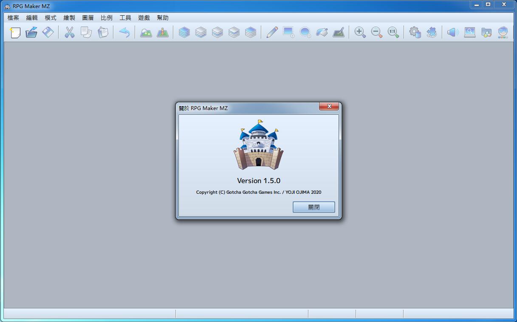Minimize the RPG Maker MZ main window
This screenshot has height=322, width=517.
pyautogui.click(x=476, y=5)
